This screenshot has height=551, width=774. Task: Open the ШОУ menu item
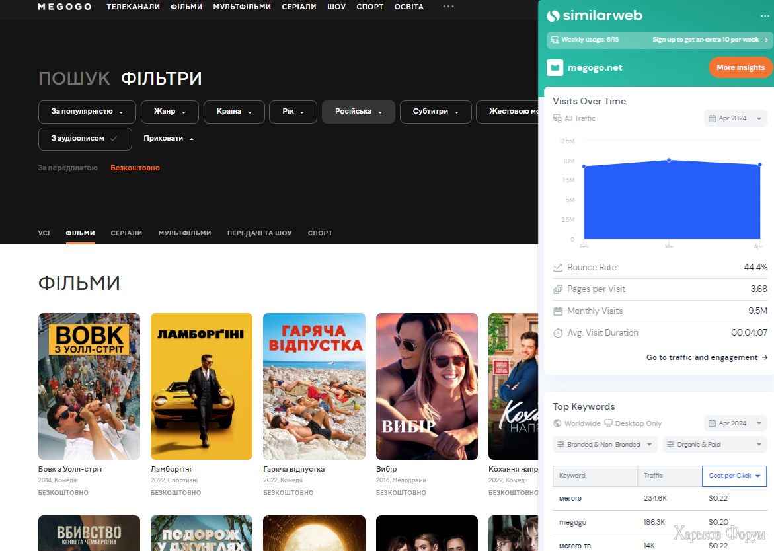(336, 7)
